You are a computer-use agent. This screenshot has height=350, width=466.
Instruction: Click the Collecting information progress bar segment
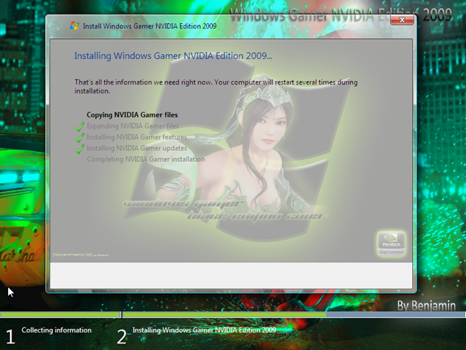60,314
